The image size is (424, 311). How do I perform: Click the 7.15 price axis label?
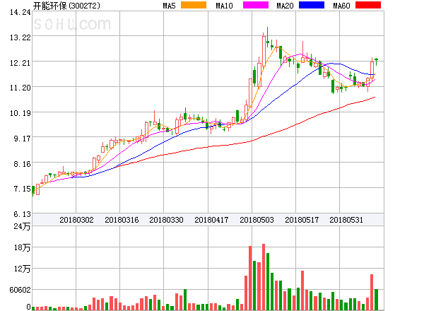22,189
